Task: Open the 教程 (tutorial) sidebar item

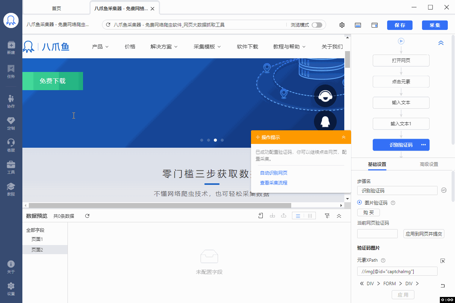Action: click(x=11, y=189)
